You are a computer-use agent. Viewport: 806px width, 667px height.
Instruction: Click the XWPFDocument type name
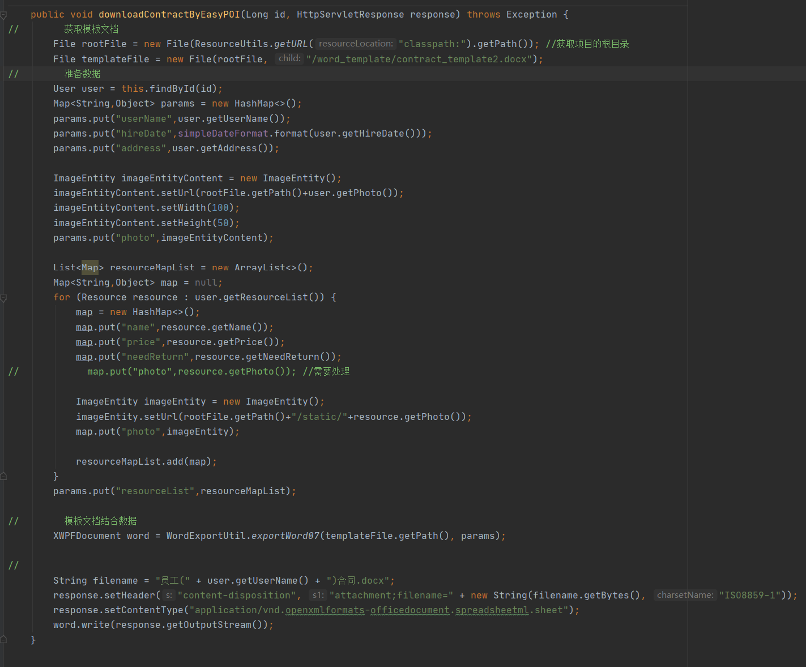pyautogui.click(x=87, y=536)
